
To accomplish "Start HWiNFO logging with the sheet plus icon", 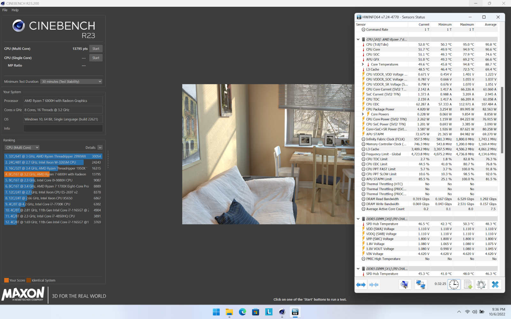I will coord(468,285).
